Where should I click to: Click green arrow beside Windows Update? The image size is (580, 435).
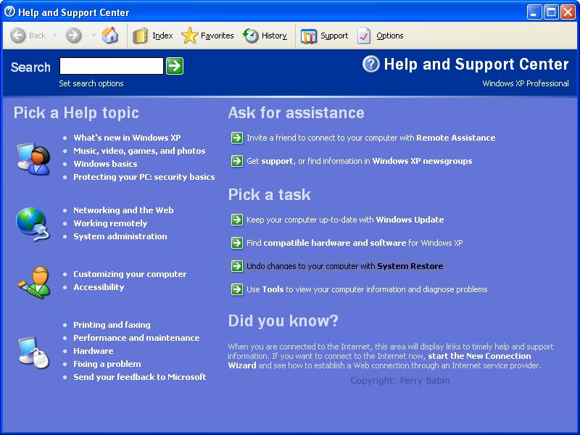pos(237,220)
